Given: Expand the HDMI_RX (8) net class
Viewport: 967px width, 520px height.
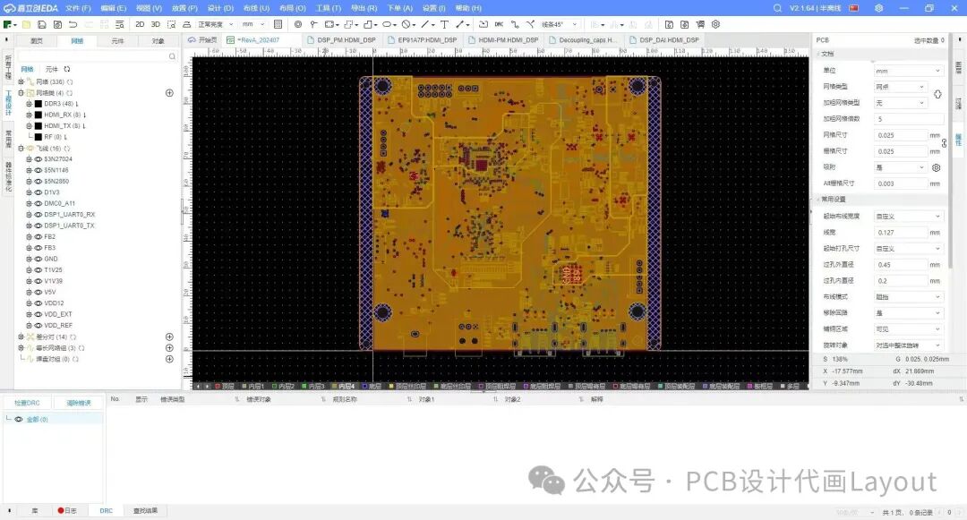Looking at the screenshot, I should [29, 115].
